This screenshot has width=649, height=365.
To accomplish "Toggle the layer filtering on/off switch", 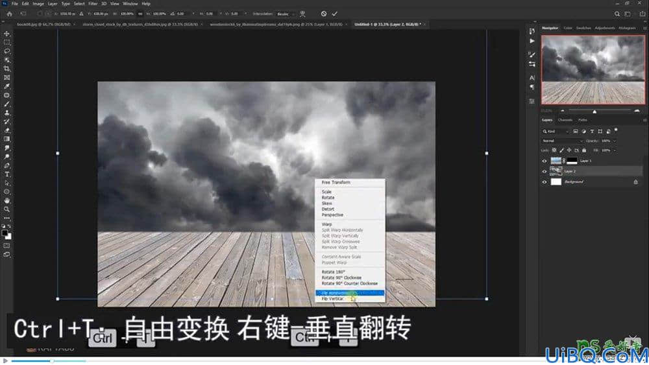I will pos(616,130).
